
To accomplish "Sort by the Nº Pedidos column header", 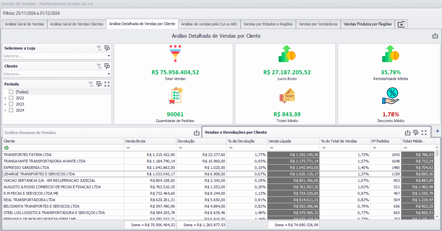I will tap(386, 141).
